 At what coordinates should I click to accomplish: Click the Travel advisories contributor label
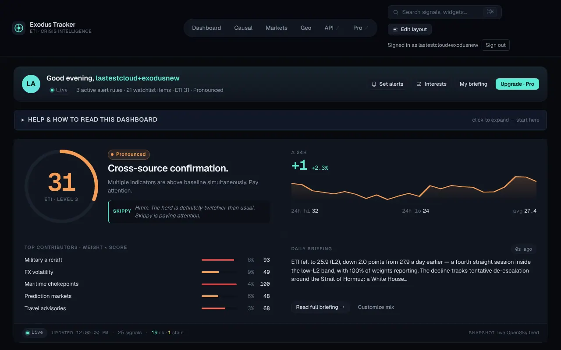point(45,308)
